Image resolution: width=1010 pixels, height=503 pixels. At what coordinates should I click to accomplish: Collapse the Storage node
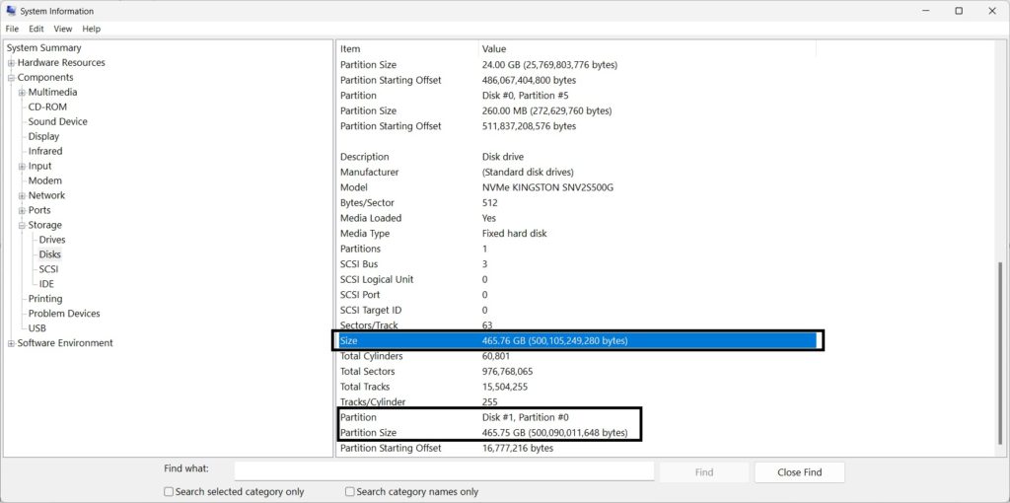[x=22, y=226]
